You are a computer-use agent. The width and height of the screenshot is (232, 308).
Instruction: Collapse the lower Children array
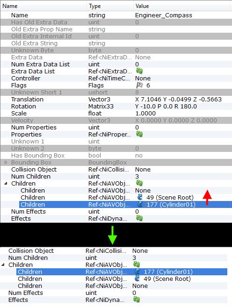click(3, 265)
